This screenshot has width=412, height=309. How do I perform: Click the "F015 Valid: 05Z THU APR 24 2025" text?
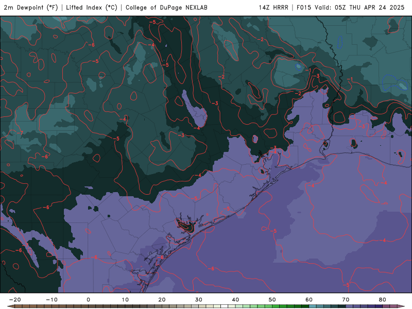pyautogui.click(x=351, y=7)
